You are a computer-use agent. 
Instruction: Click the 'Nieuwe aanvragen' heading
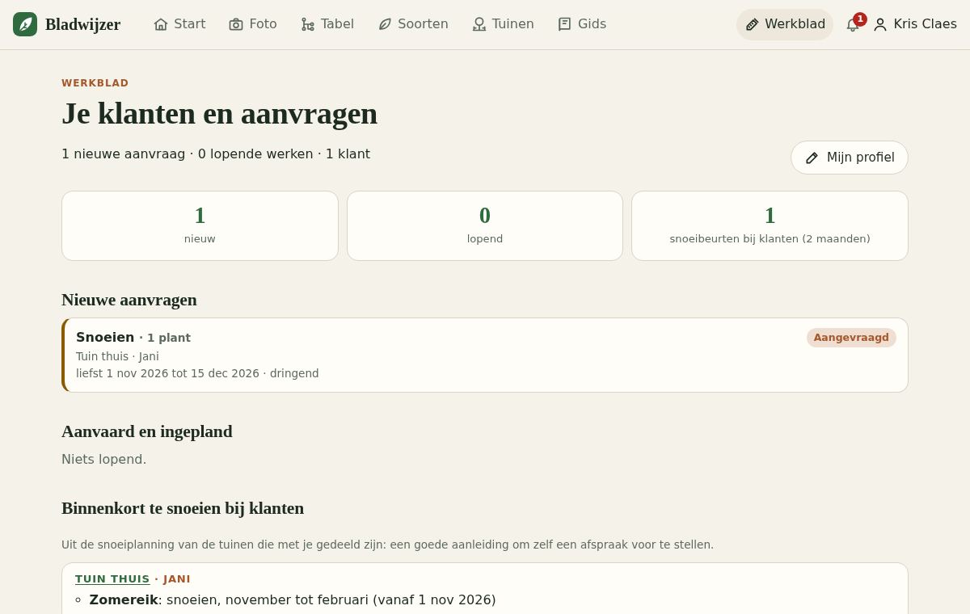click(129, 300)
